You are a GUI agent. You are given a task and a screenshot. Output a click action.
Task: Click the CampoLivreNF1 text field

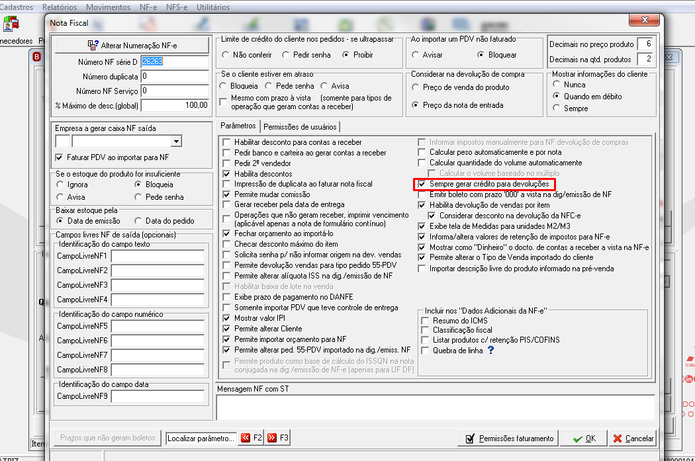click(158, 256)
